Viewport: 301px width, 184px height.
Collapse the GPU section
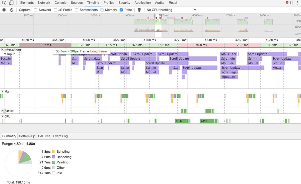(3, 116)
